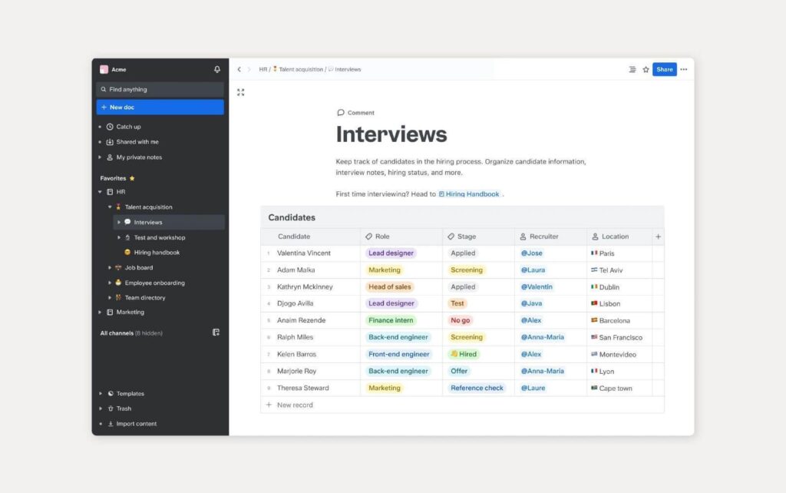Click the expand-document icon below the breadcrumb

coord(241,91)
